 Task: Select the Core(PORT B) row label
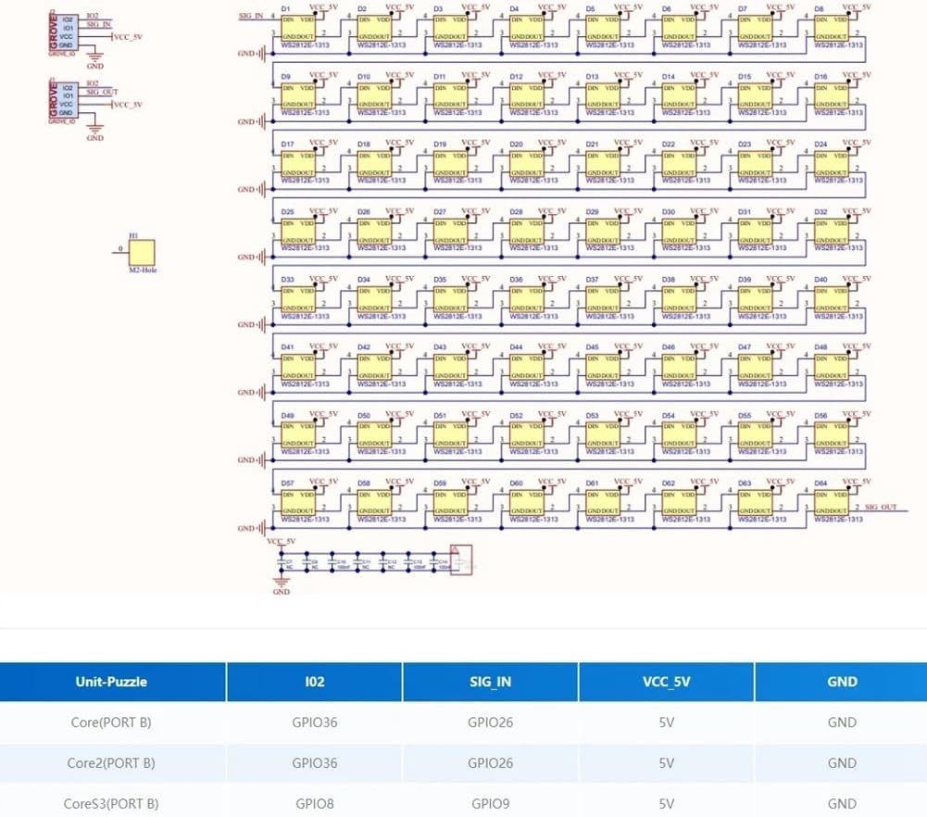click(111, 723)
